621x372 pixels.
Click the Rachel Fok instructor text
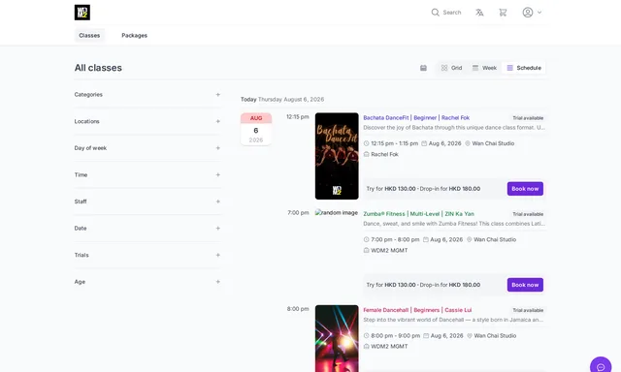tap(384, 154)
